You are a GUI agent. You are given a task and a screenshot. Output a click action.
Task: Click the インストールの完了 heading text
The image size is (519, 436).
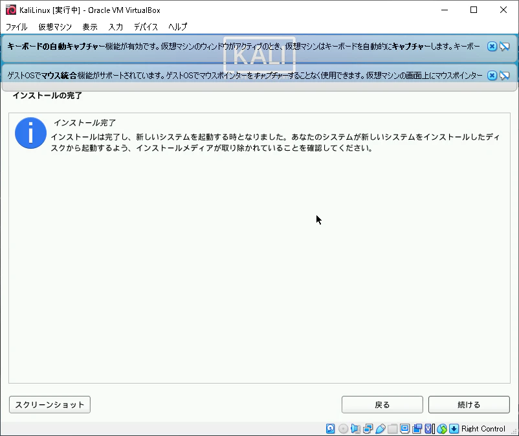(x=47, y=96)
